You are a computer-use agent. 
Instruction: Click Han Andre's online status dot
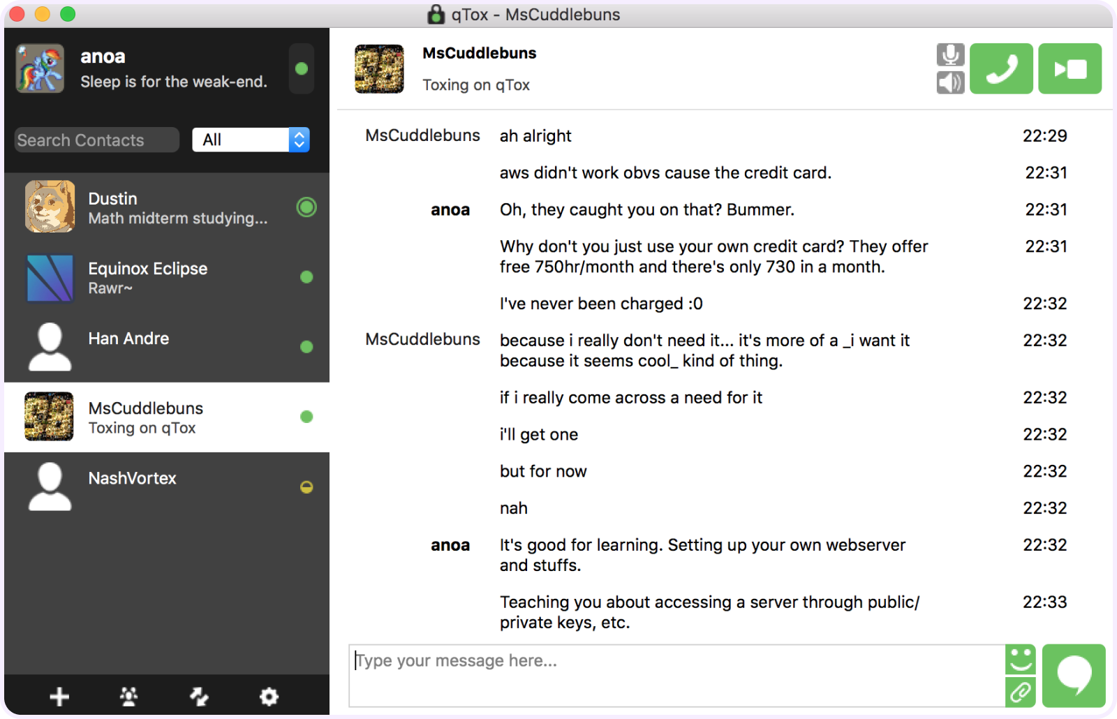point(306,347)
